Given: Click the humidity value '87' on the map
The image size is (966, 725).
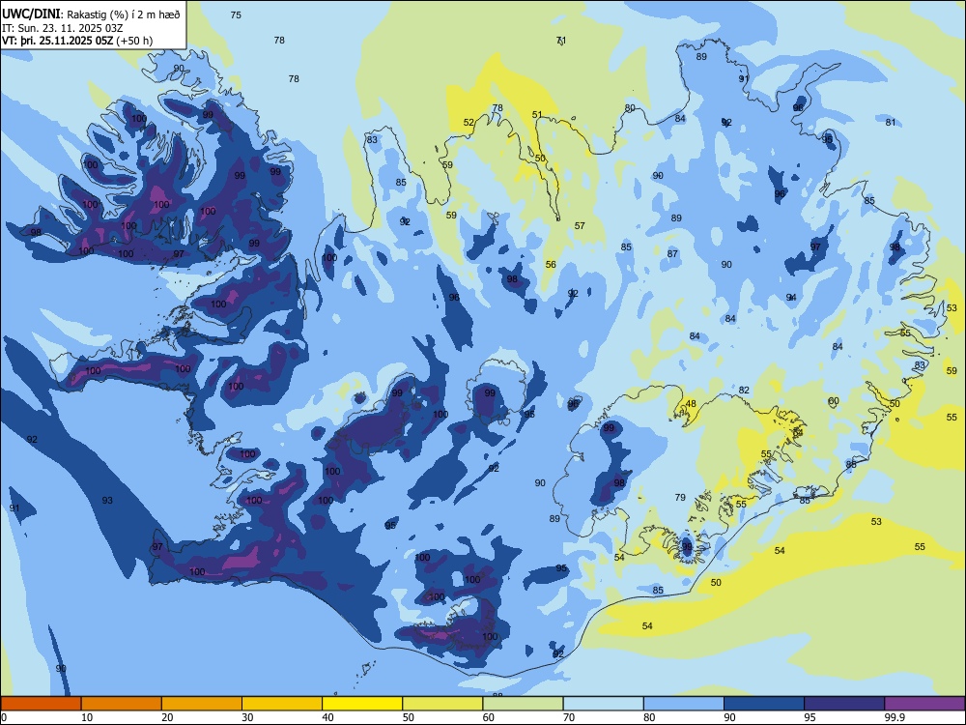Looking at the screenshot, I should [x=672, y=253].
